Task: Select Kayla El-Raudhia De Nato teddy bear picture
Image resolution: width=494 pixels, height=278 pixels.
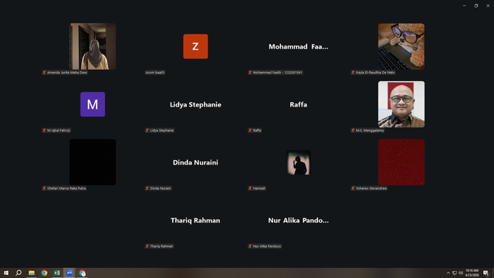Action: [401, 46]
